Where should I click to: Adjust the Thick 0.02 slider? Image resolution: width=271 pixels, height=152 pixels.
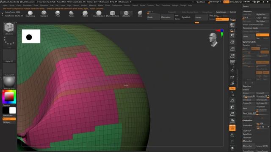pos(216,16)
